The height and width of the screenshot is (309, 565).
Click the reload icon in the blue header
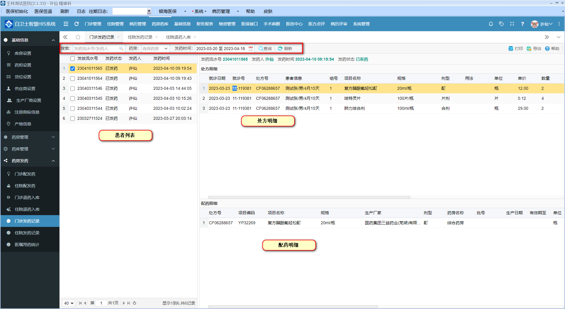[77, 24]
